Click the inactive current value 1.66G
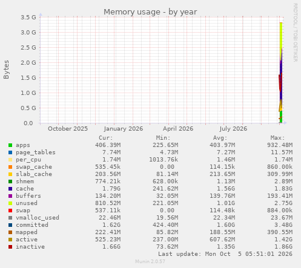This screenshot has width=301, height=268. 111,247
